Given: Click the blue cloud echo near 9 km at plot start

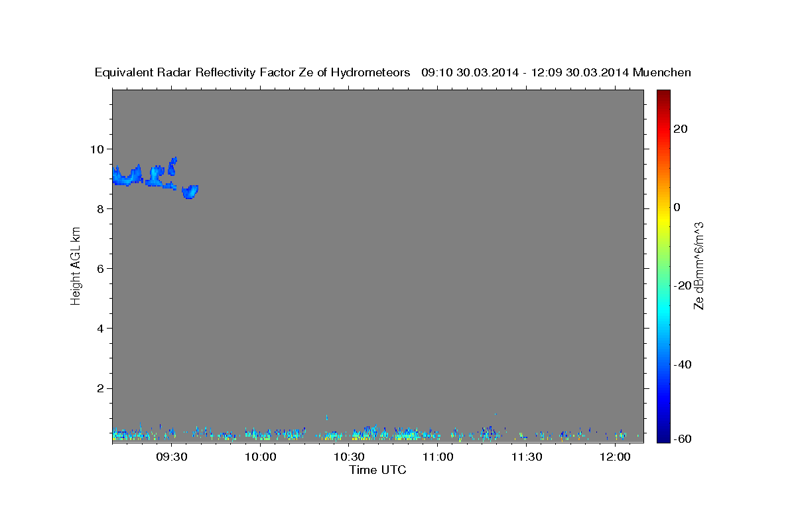Looking at the screenshot, I should click(x=127, y=177).
